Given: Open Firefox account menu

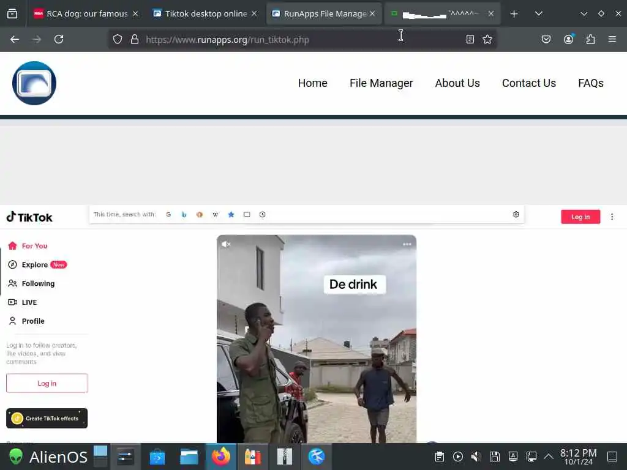Looking at the screenshot, I should [569, 39].
